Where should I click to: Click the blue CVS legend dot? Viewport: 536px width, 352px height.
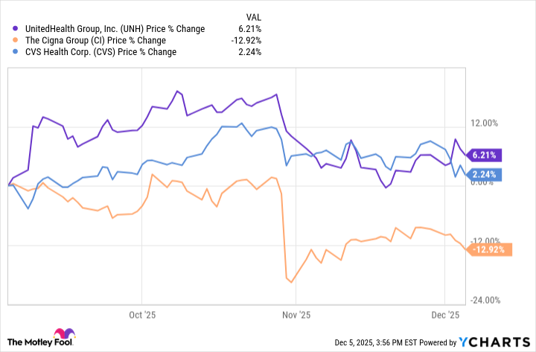tap(16, 52)
